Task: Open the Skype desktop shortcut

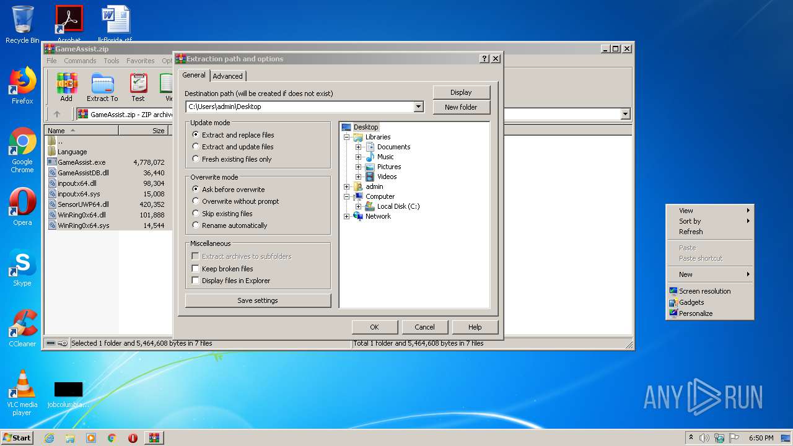Action: click(22, 268)
